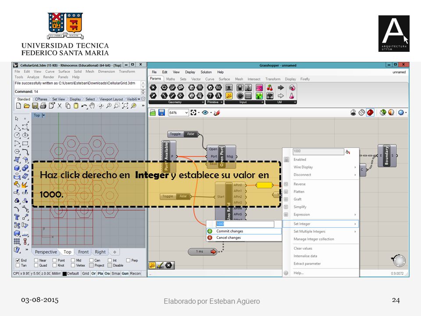Open the Wire Display submenu
This screenshot has height=316, width=421.
[321, 167]
